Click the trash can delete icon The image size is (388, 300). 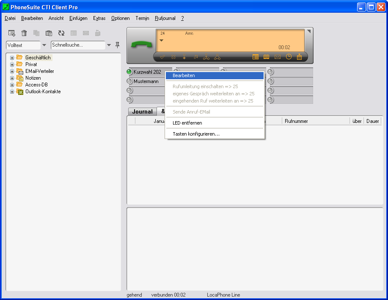click(x=24, y=33)
